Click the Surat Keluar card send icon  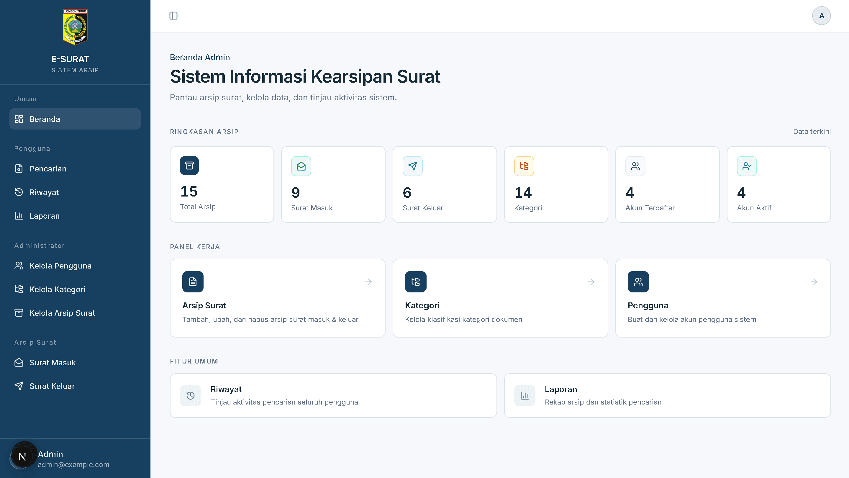point(412,166)
